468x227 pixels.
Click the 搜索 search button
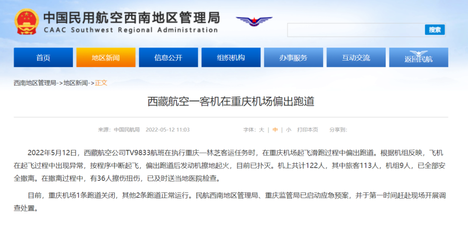(x=435, y=30)
